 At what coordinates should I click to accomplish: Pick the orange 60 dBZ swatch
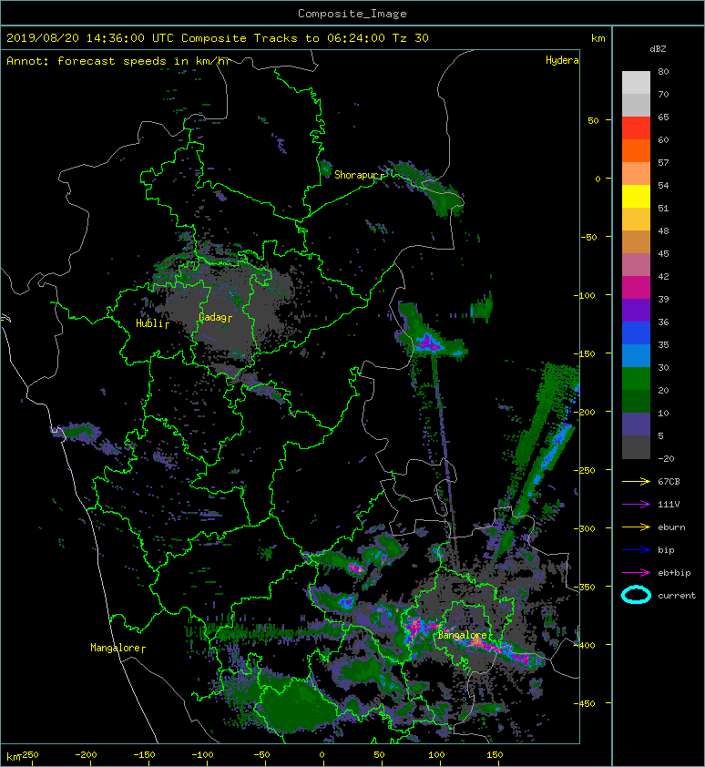coord(636,150)
